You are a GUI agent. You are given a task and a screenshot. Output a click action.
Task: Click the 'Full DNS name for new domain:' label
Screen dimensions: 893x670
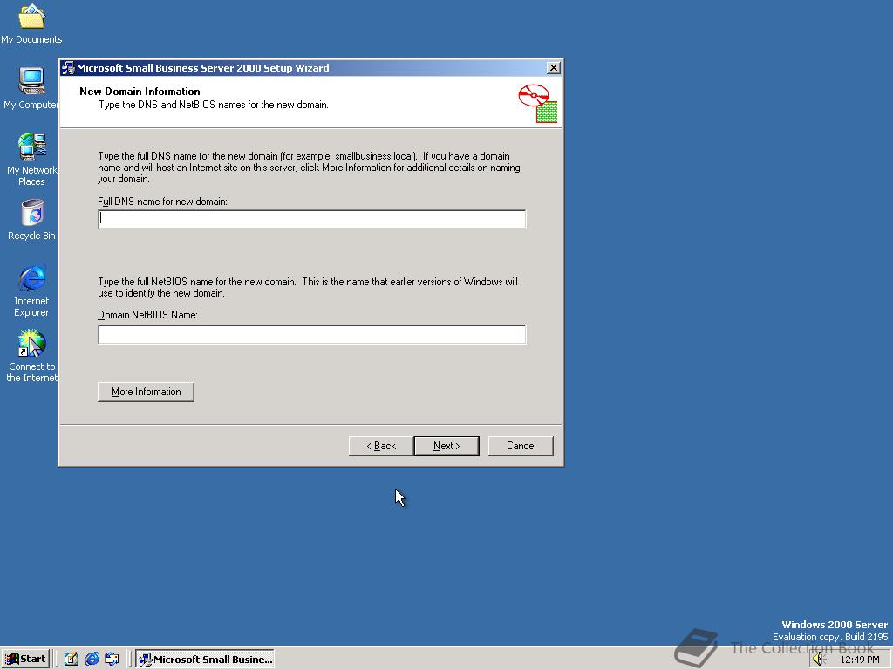[x=162, y=202]
